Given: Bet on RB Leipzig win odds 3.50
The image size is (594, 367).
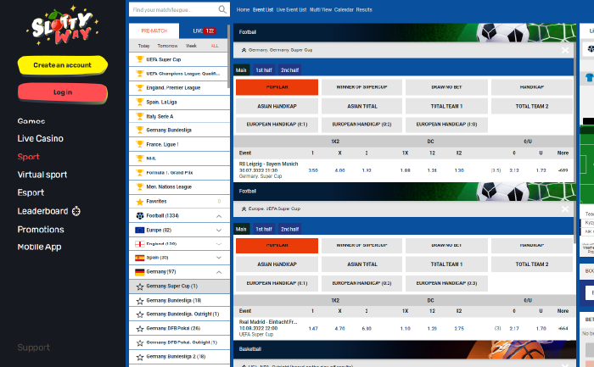Looking at the screenshot, I should pos(313,170).
